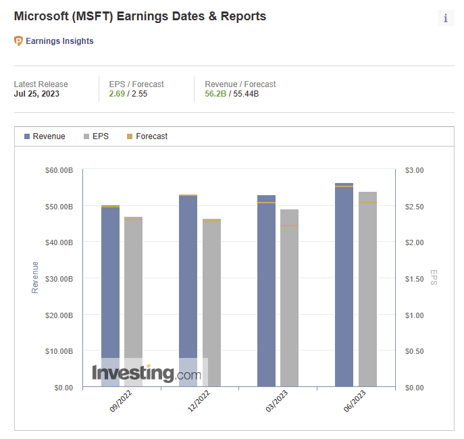Select the 03/2023 EPS bar
Image resolution: width=464 pixels, height=439 pixels.
coord(289,298)
